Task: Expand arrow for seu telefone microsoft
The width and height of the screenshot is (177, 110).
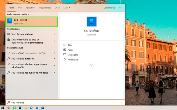Action: (54, 59)
